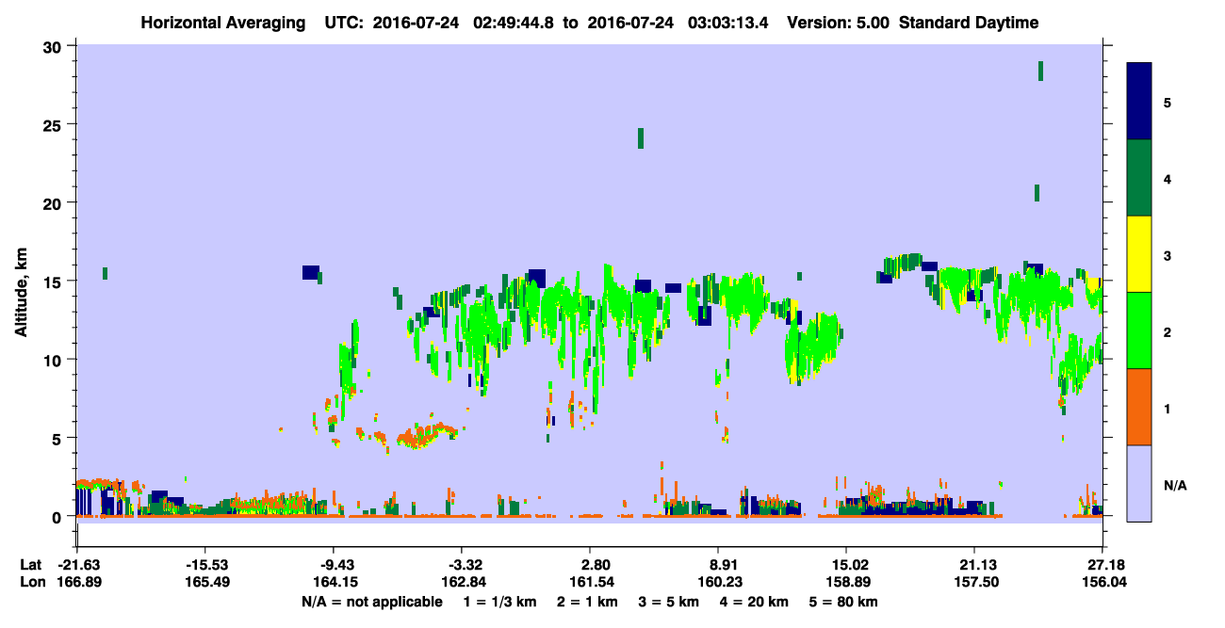
Task: Click the longitude value 158.89
Action: [x=846, y=582]
